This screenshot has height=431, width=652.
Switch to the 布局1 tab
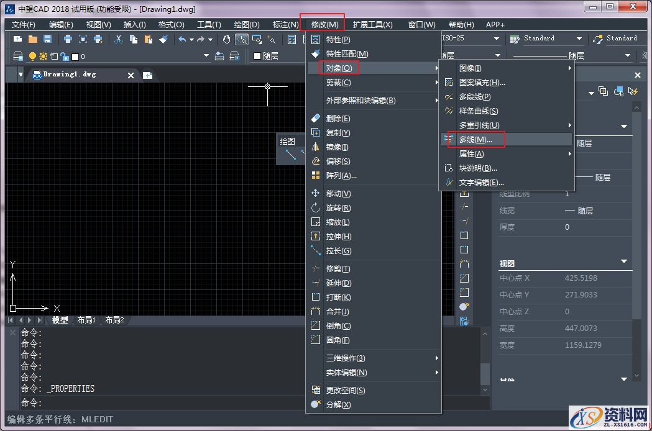88,320
